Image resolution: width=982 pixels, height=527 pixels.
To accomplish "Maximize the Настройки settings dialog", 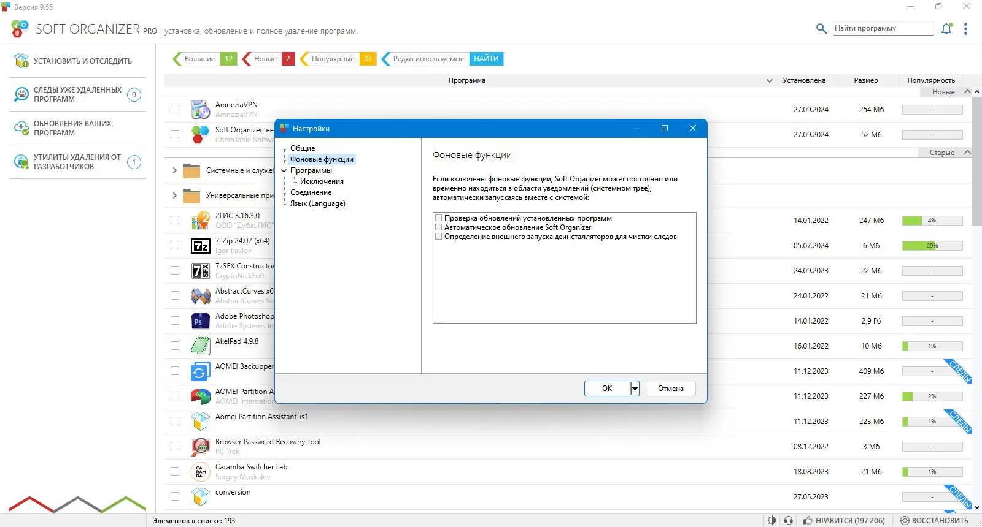I will click(x=664, y=128).
